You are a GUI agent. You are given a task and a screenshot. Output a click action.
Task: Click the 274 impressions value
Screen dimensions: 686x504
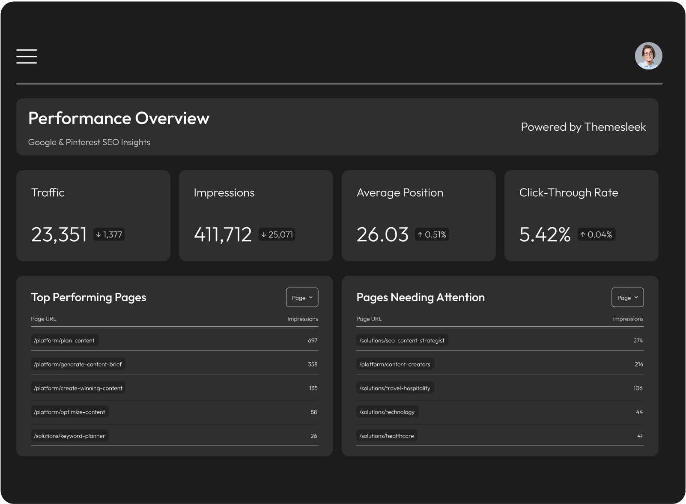coord(638,340)
